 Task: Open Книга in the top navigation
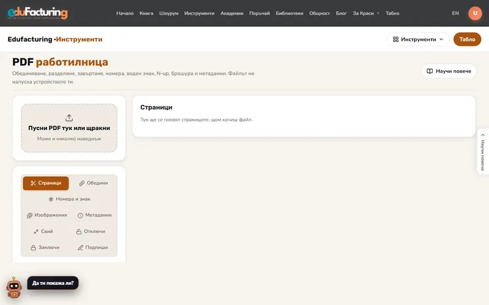(x=146, y=13)
